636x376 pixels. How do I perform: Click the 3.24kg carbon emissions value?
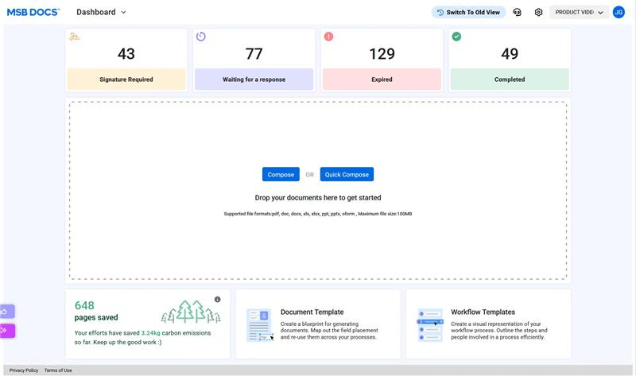click(x=150, y=333)
